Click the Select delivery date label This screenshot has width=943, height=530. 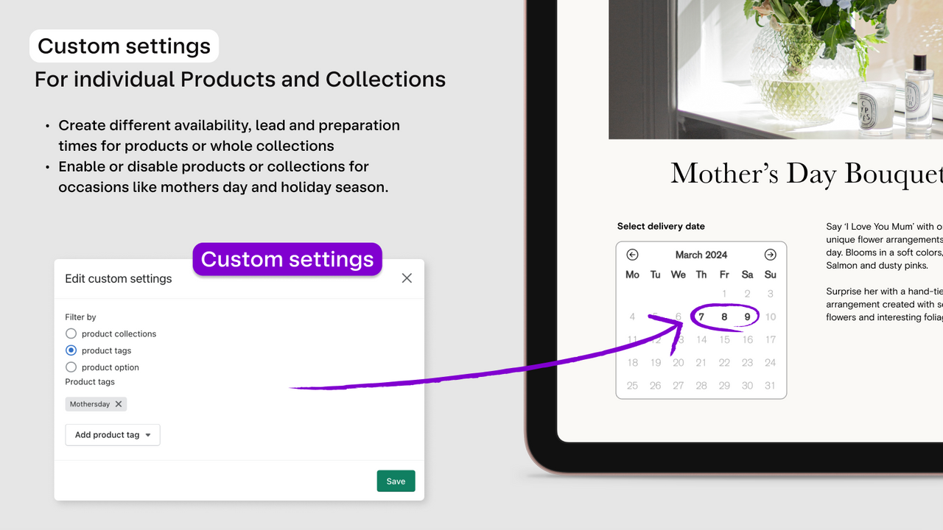pos(659,226)
